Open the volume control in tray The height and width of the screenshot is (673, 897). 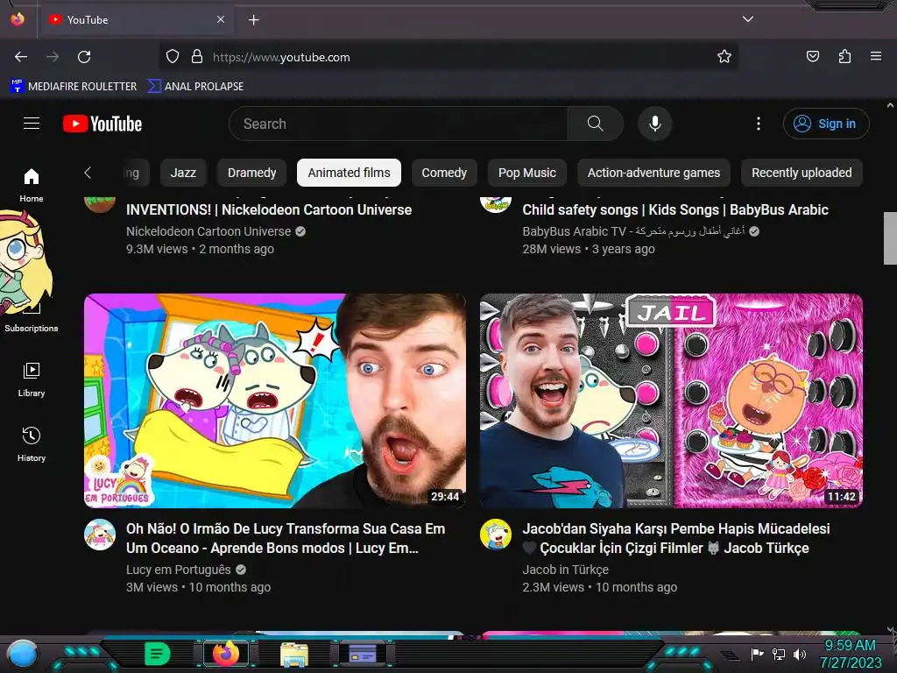coord(799,654)
